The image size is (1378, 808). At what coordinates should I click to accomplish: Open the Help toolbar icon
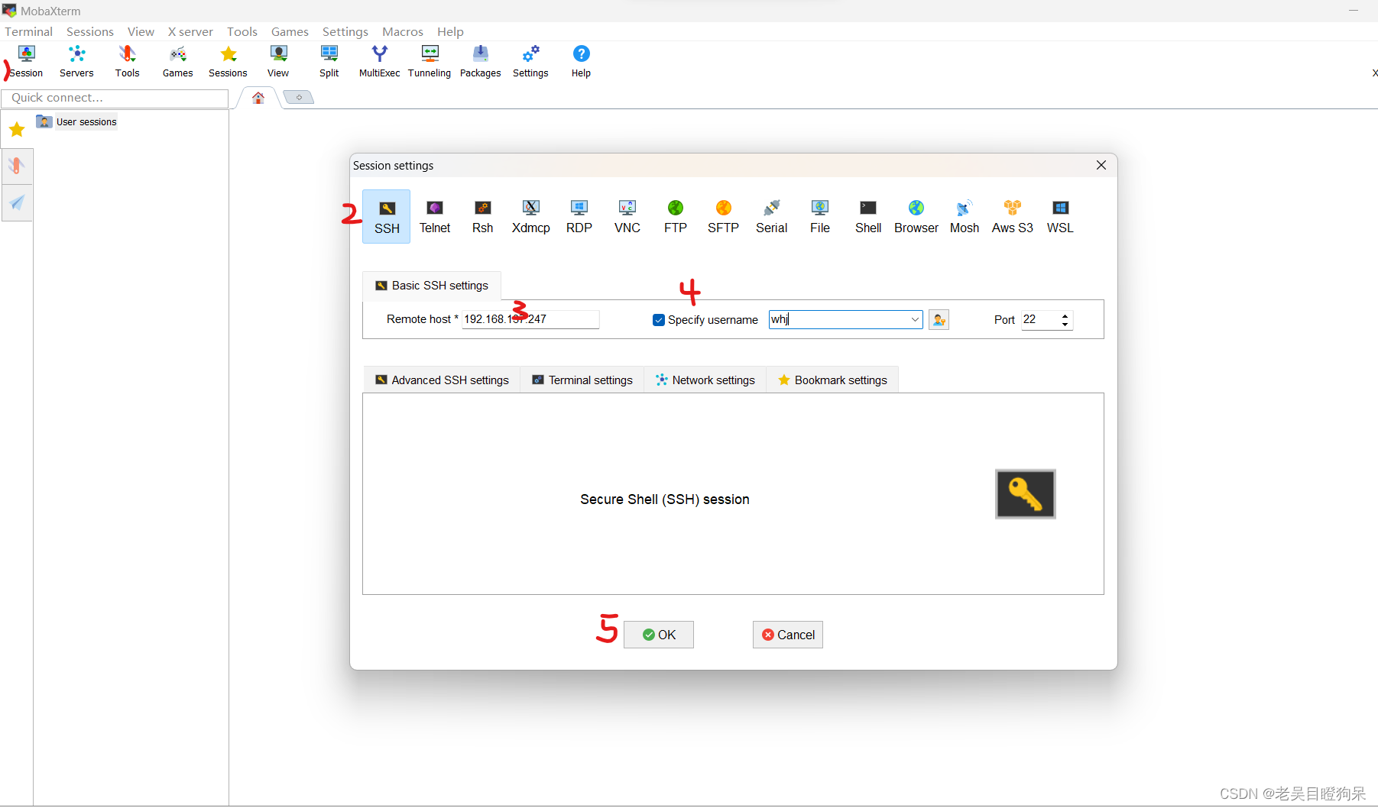[x=581, y=62]
